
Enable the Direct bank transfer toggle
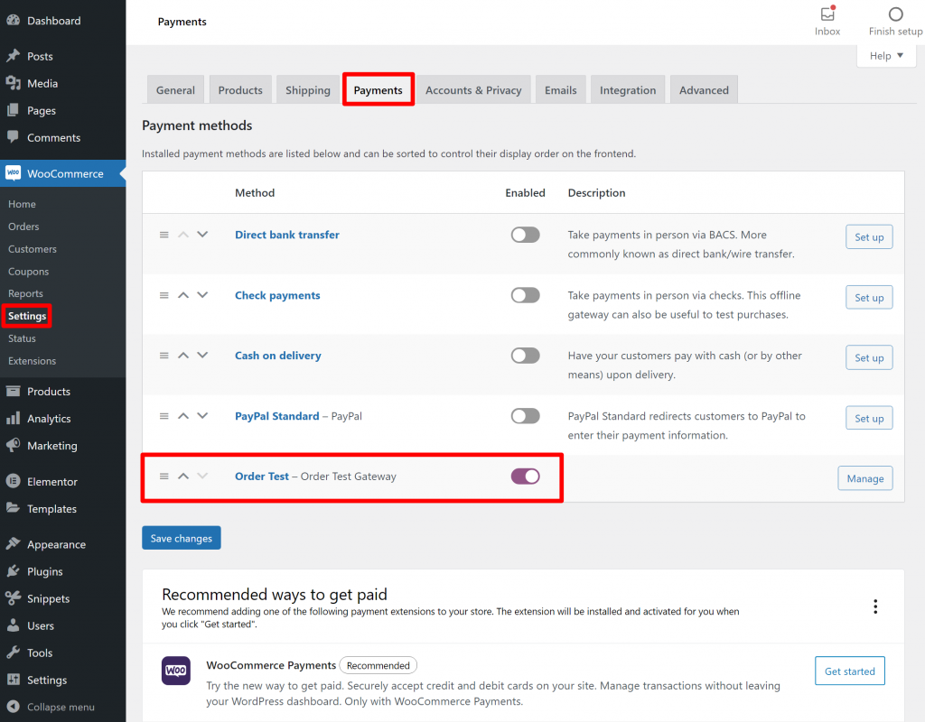[x=525, y=235]
